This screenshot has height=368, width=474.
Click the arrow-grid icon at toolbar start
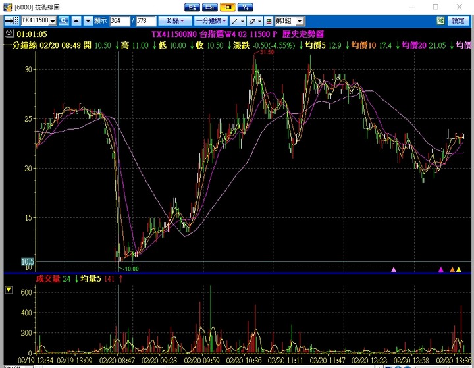tap(13, 21)
